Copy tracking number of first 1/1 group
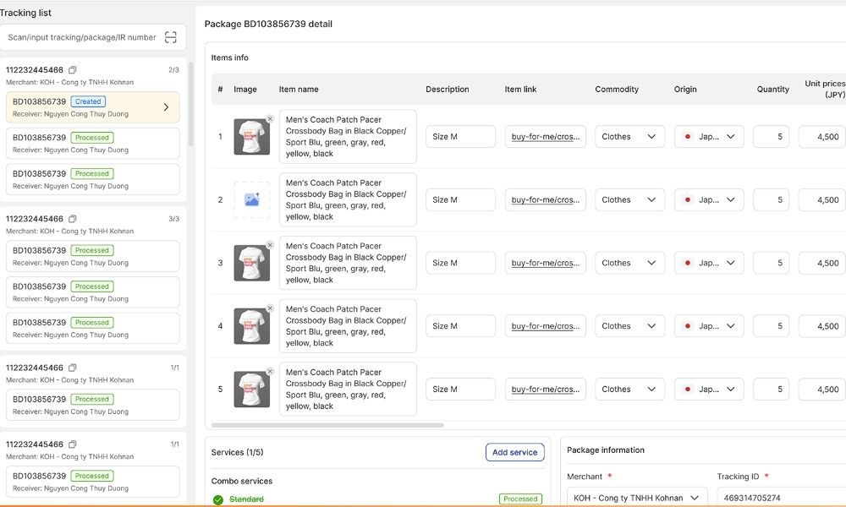The width and height of the screenshot is (846, 507). [73, 368]
